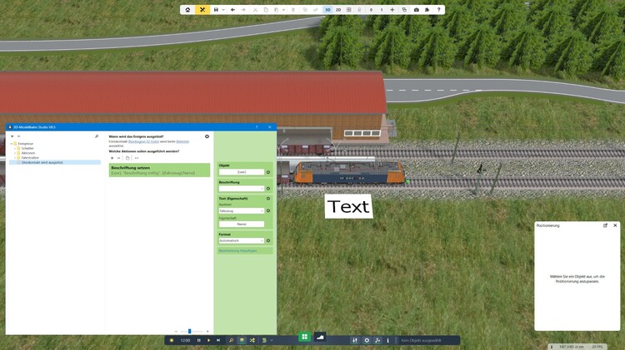Expand the Fahrstraßen folder
The width and height of the screenshot is (625, 350).
pos(15,158)
